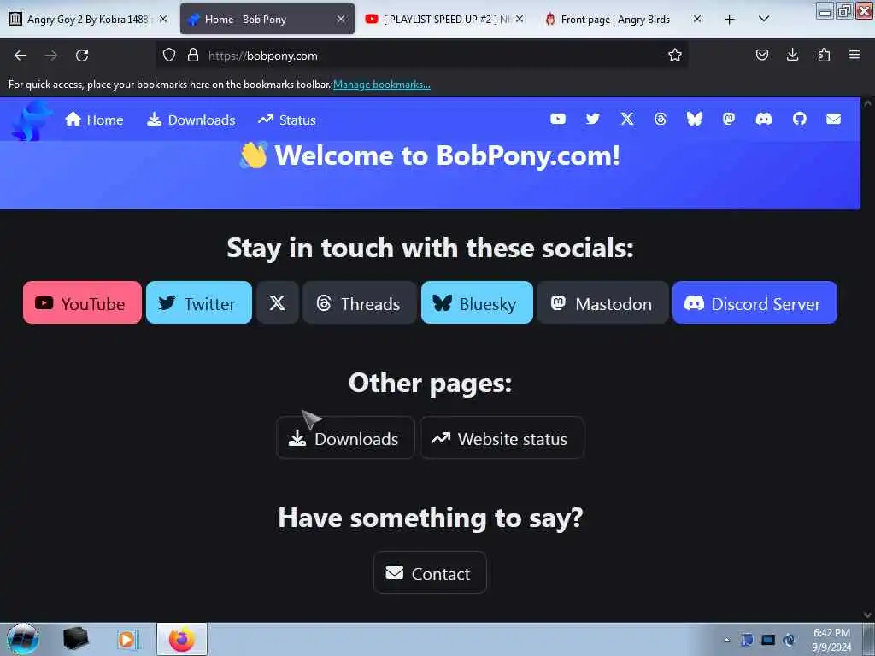875x656 pixels.
Task: Click Home in site navigation
Action: pos(94,120)
